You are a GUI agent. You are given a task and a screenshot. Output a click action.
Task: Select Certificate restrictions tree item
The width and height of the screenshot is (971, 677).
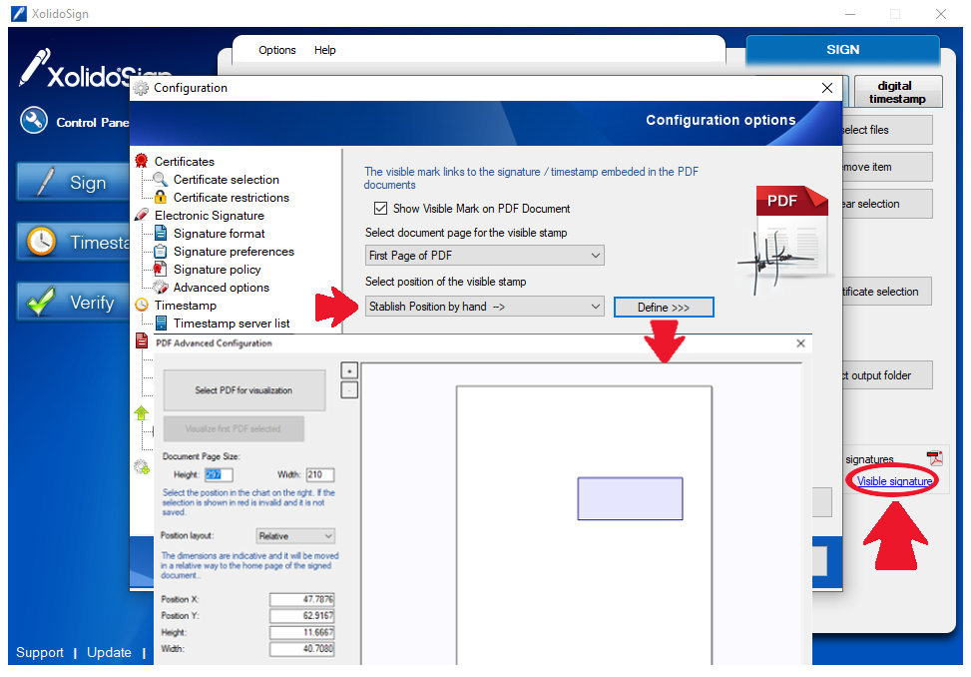click(231, 197)
